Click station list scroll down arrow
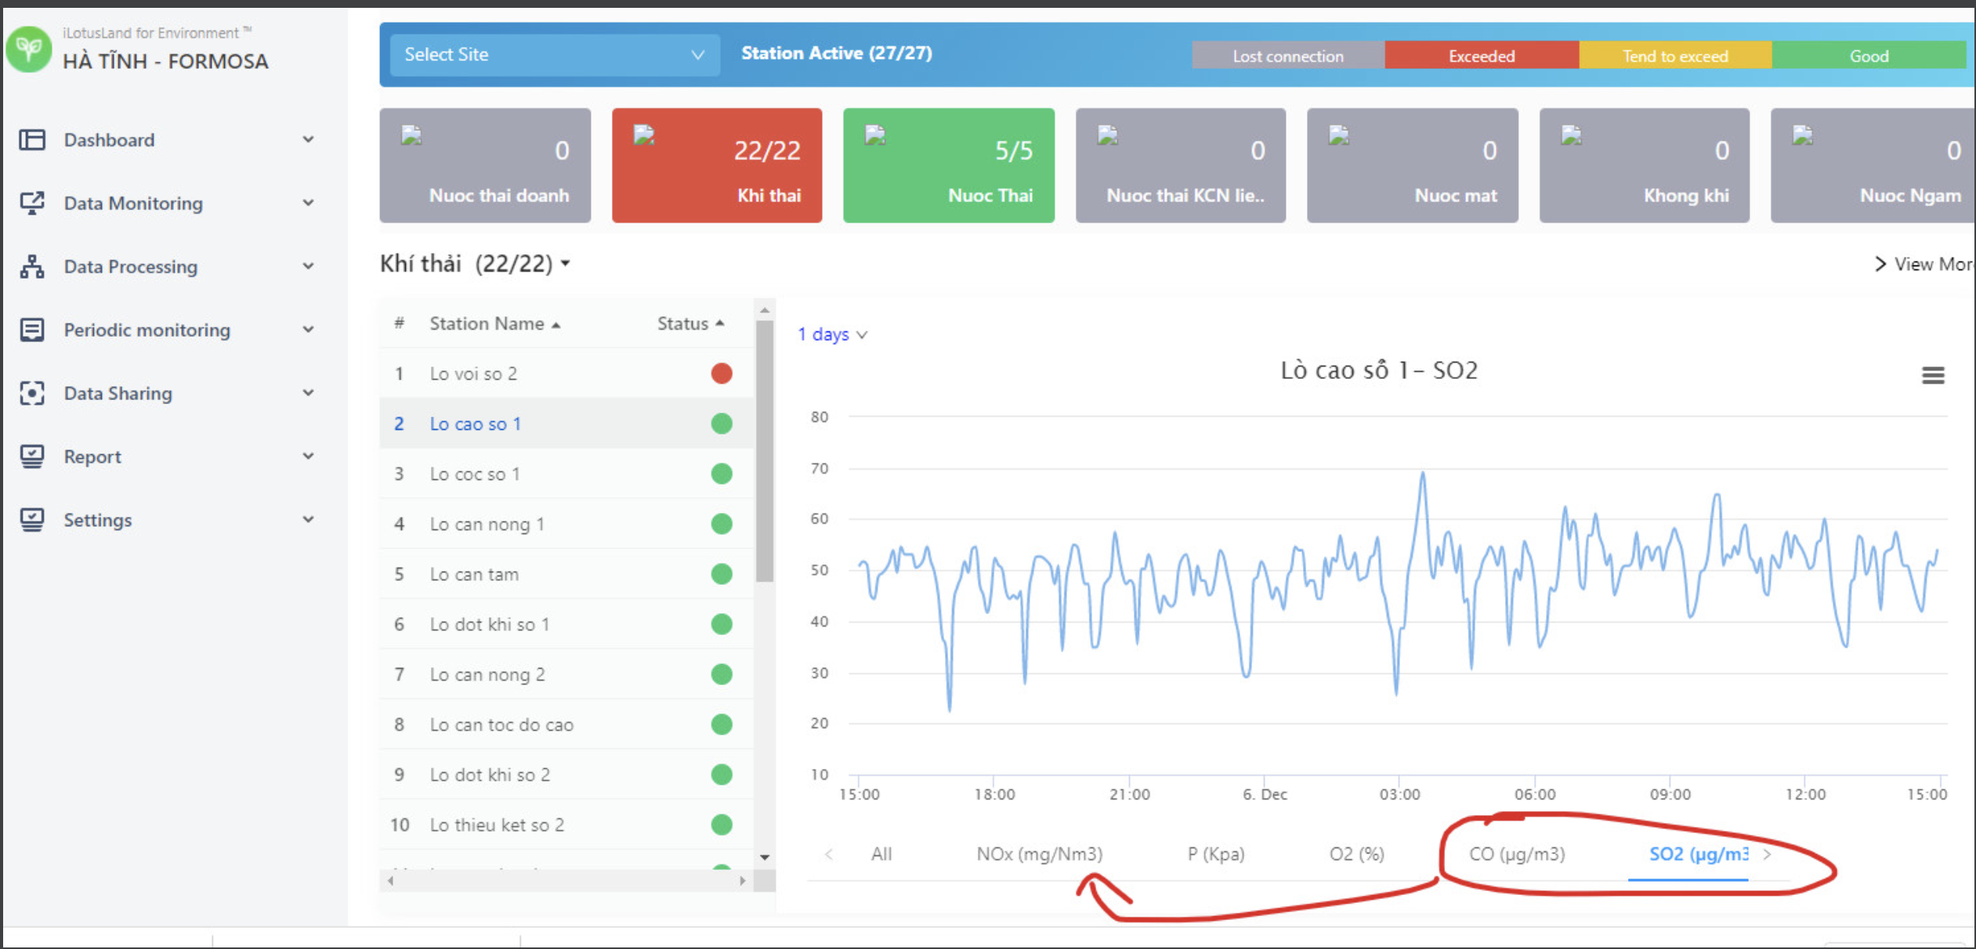Image resolution: width=1976 pixels, height=949 pixels. [765, 857]
